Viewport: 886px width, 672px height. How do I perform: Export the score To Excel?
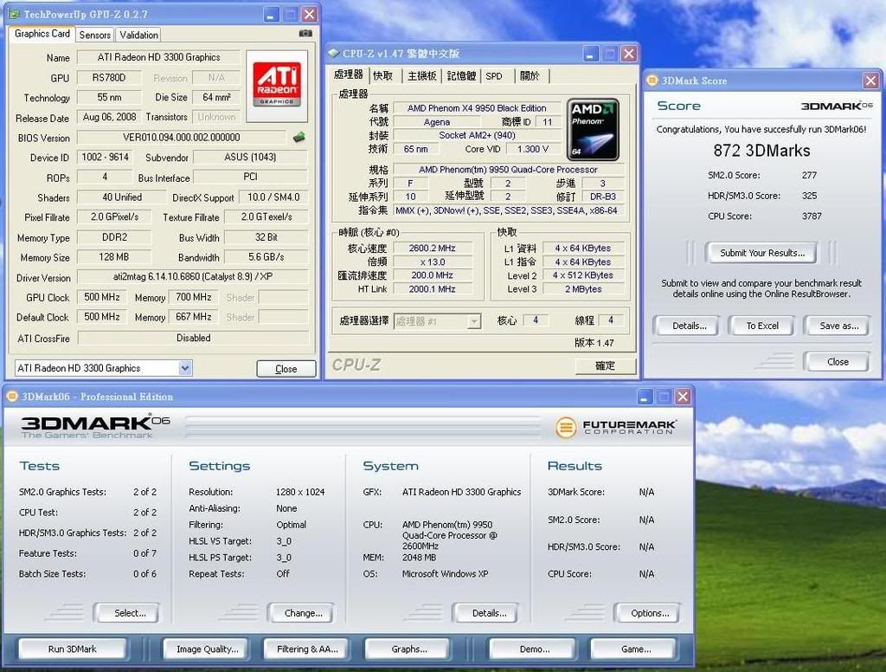pos(762,326)
